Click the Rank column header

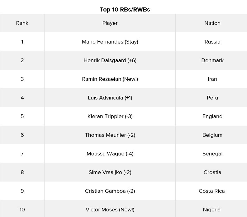pos(22,23)
